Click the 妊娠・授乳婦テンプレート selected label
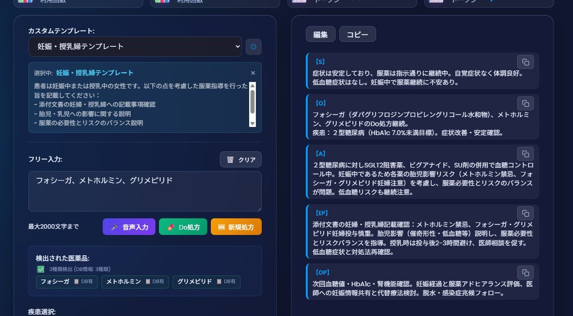 click(x=95, y=73)
